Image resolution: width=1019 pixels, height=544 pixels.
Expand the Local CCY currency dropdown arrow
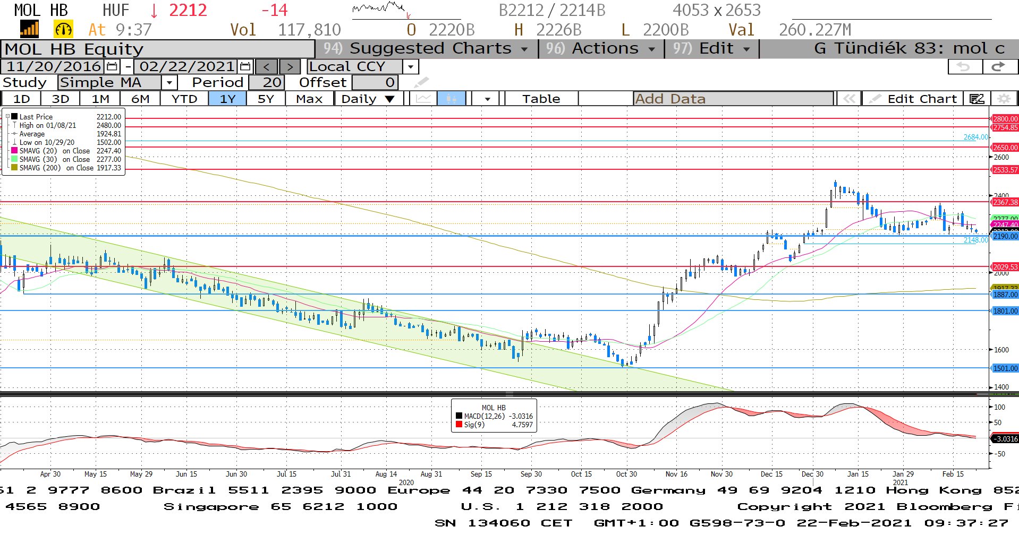pyautogui.click(x=411, y=67)
